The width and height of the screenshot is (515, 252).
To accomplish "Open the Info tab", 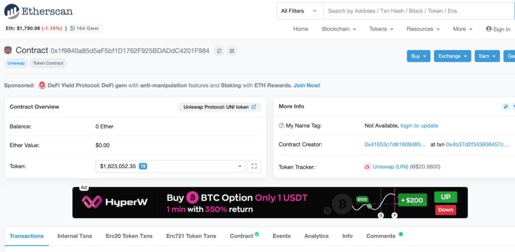I will click(347, 236).
